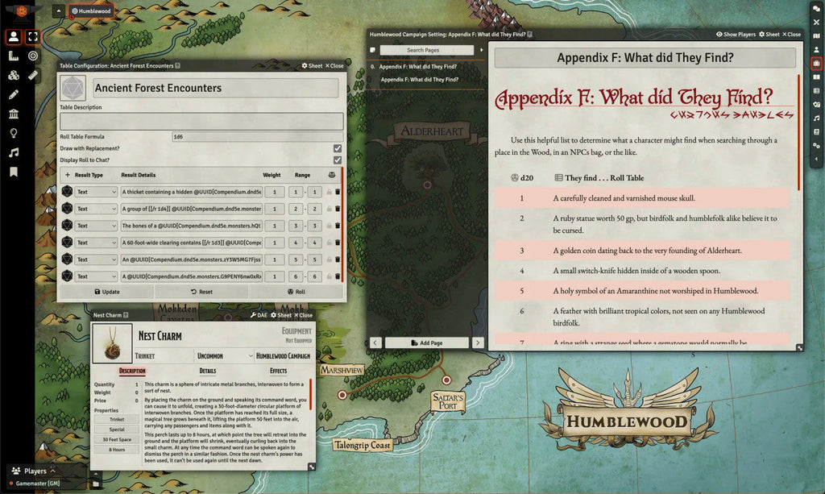Switch to the Details tab of Nest Charm

pos(207,372)
